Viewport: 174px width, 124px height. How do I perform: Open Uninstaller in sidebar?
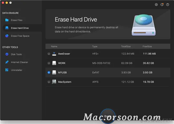(17, 70)
